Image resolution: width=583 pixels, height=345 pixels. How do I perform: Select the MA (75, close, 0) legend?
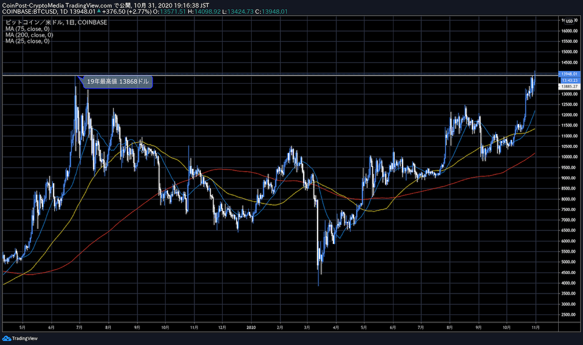[29, 29]
